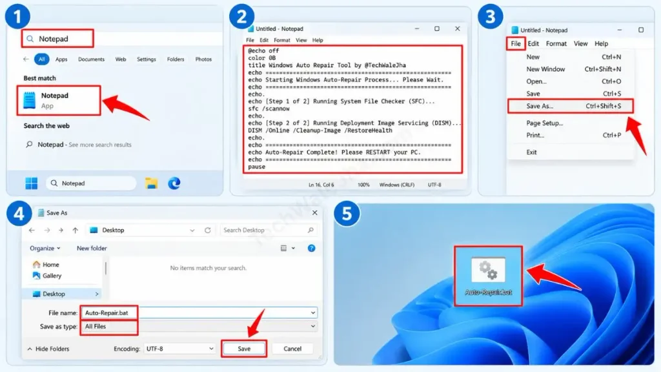Collapse navigation with Hide Folders

48,349
